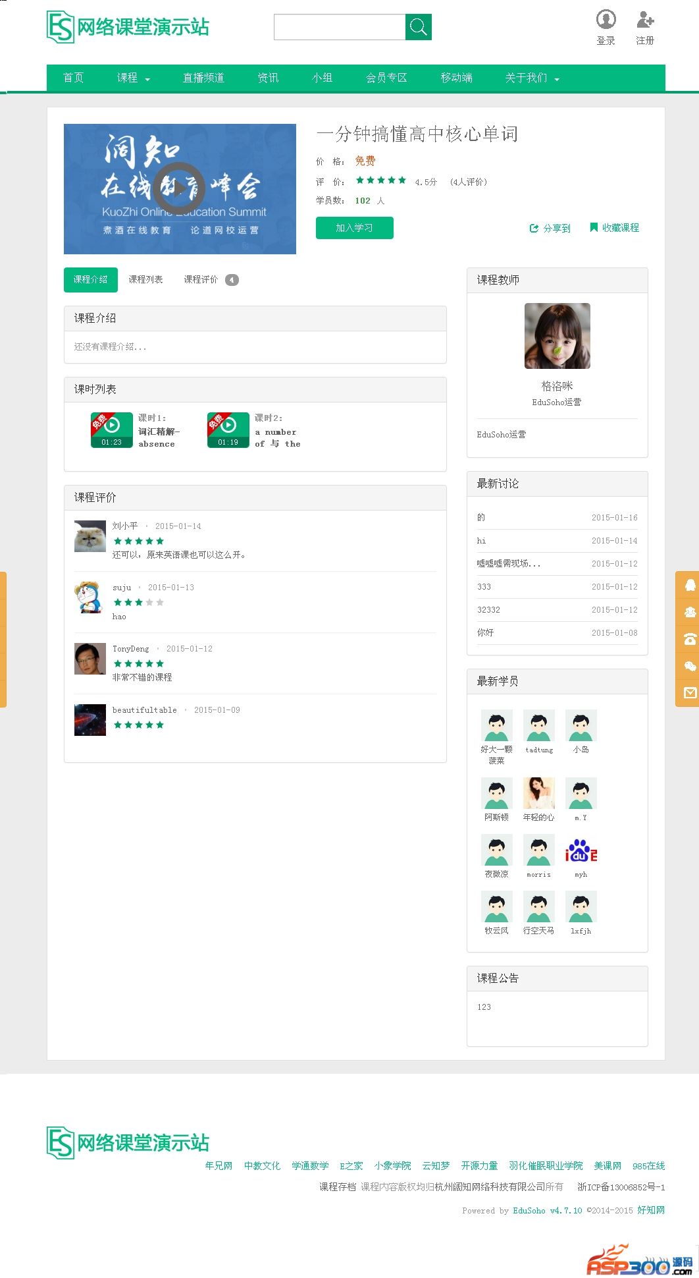
Task: Play lesson 课时1 thumbnail 01:23
Action: click(112, 430)
